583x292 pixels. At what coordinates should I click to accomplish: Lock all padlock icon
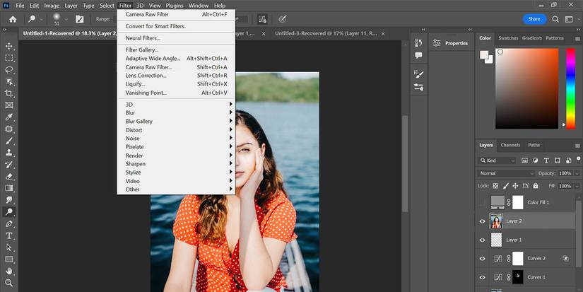click(x=536, y=186)
